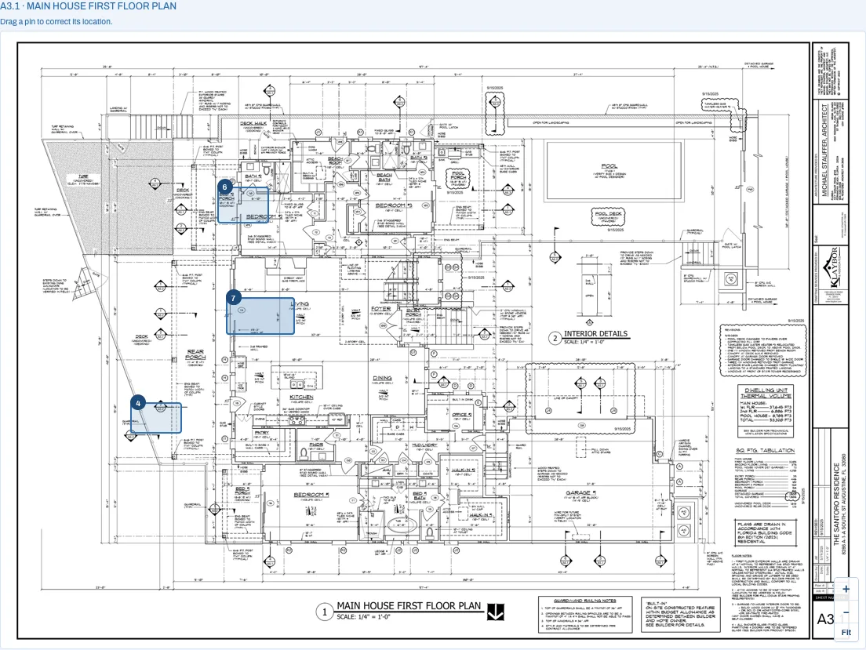Select pin number 4 on the rear deck

coord(138,403)
